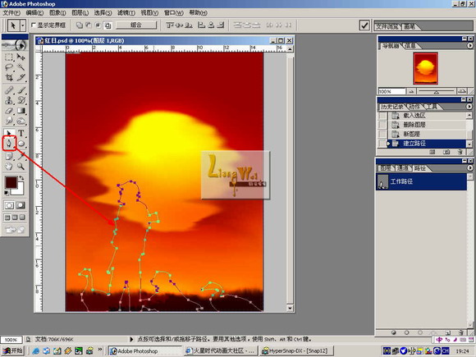Open the History panel flyout menu arrow
This screenshot has width=476, height=357.
click(x=469, y=107)
